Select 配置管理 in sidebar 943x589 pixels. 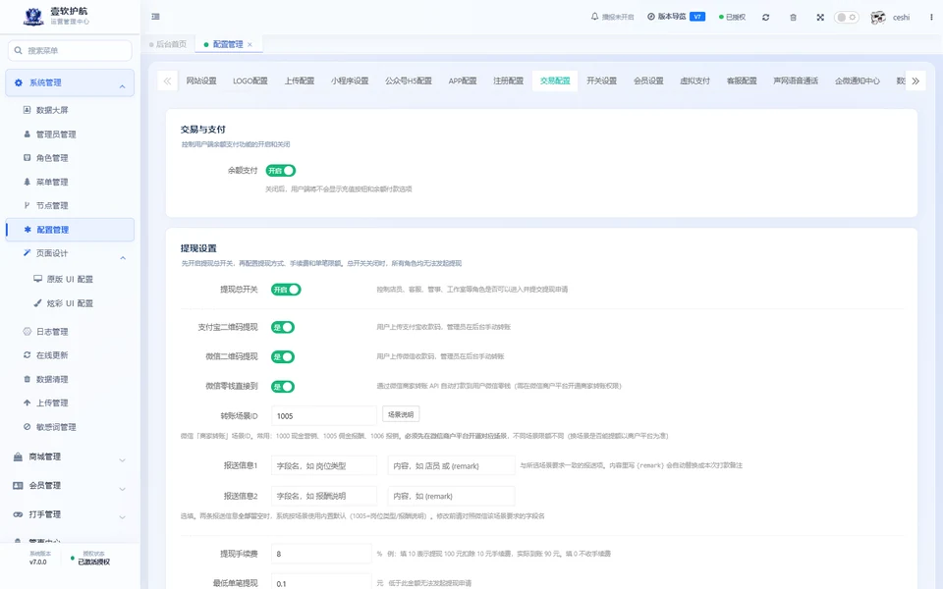click(70, 230)
